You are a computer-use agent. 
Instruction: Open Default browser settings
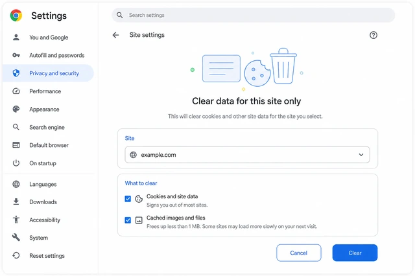click(49, 145)
